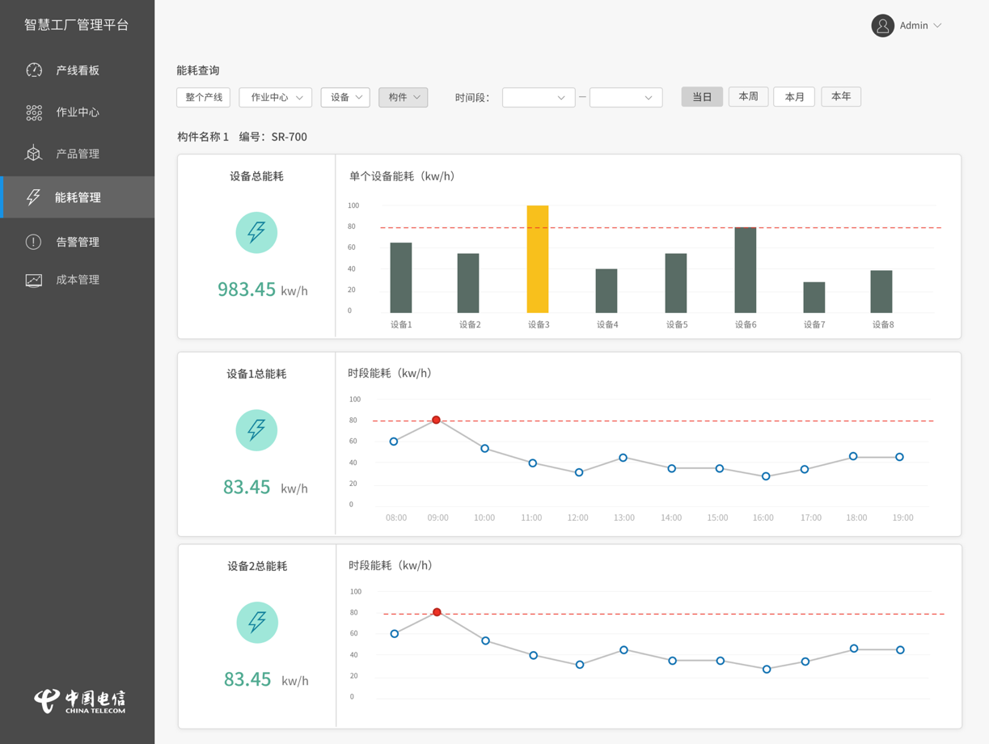989x744 pixels.
Task: Click the 能耗管理 lightning bolt sidebar icon
Action: [x=34, y=197]
